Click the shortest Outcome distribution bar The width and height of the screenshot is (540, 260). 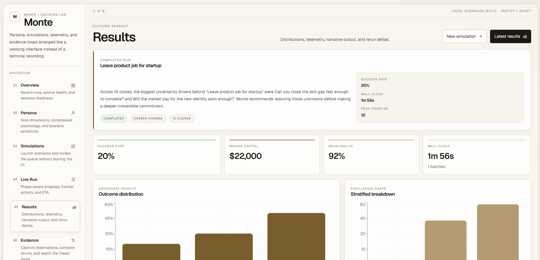pyautogui.click(x=151, y=252)
